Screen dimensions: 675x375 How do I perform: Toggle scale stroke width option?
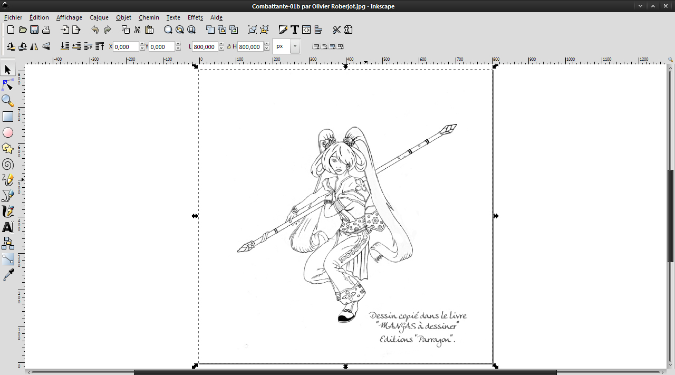click(316, 46)
